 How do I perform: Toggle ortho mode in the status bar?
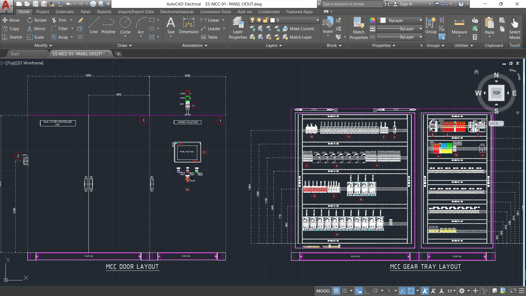click(x=367, y=291)
